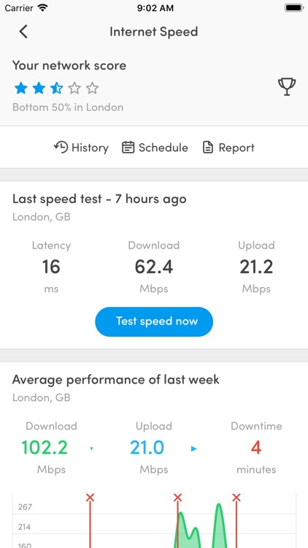Tap the first blue rating star

coord(20,88)
